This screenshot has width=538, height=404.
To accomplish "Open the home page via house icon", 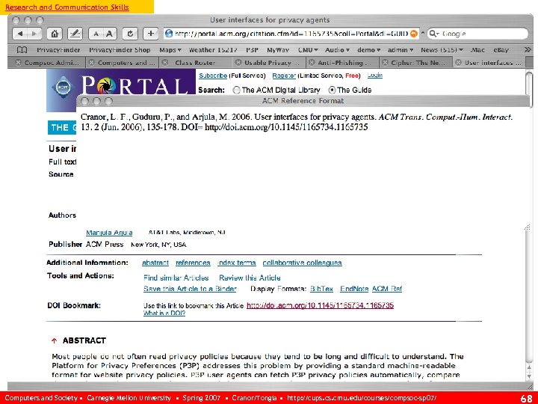I will [x=55, y=34].
